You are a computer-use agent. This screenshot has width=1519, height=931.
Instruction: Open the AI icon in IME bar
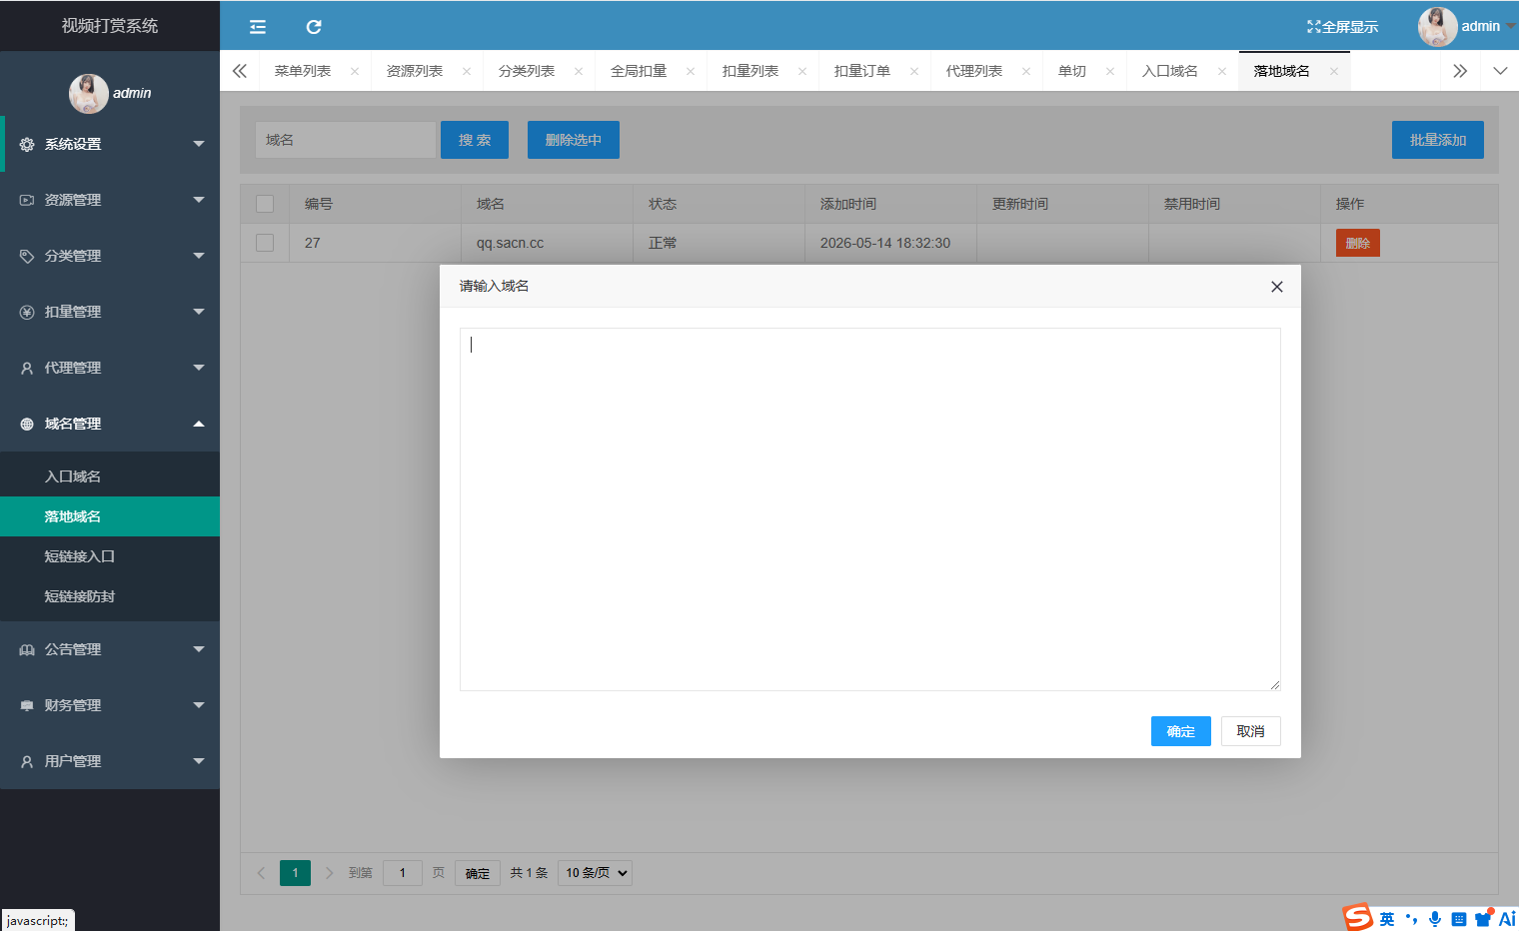point(1507,919)
